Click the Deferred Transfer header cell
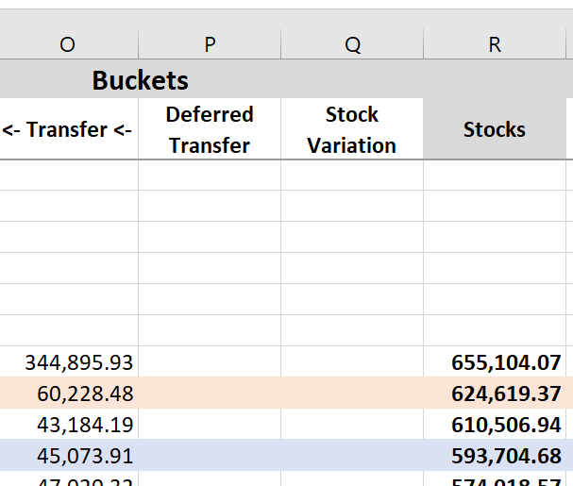 [x=210, y=129]
